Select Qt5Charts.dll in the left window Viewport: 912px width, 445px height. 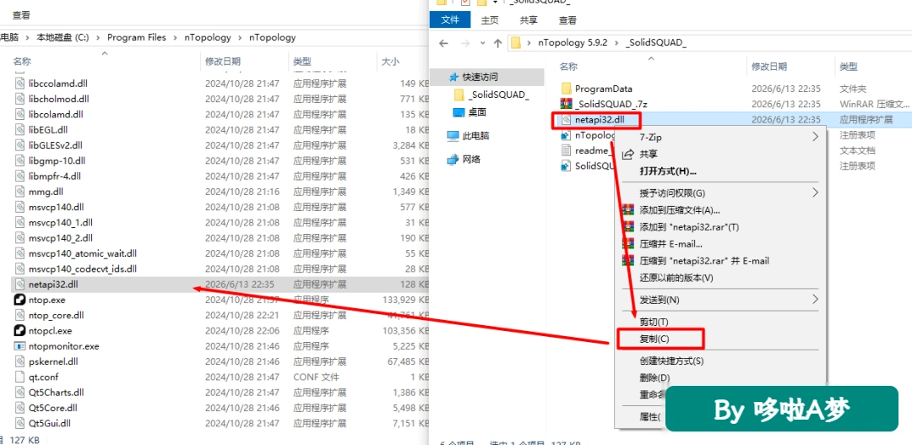coord(56,392)
